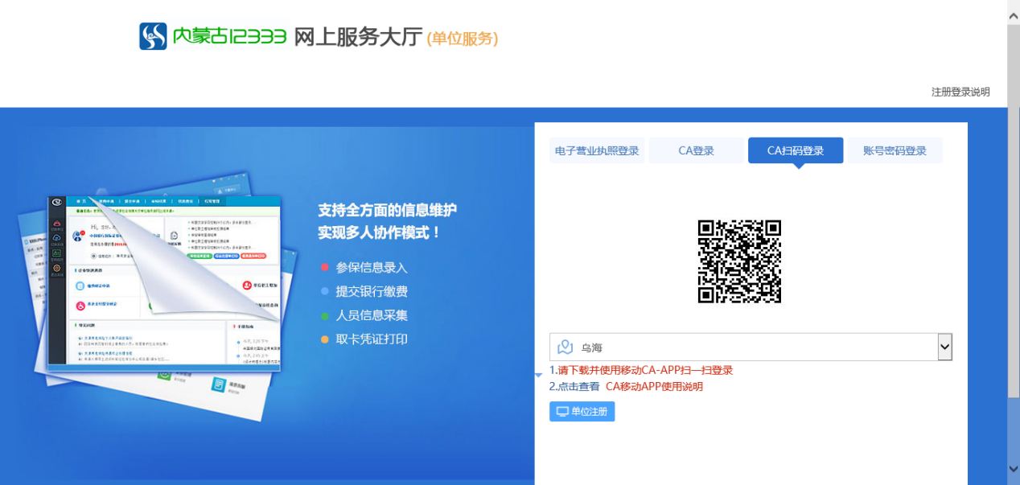The width and height of the screenshot is (1020, 485).
Task: Select the CA登录 tab
Action: pyautogui.click(x=696, y=150)
